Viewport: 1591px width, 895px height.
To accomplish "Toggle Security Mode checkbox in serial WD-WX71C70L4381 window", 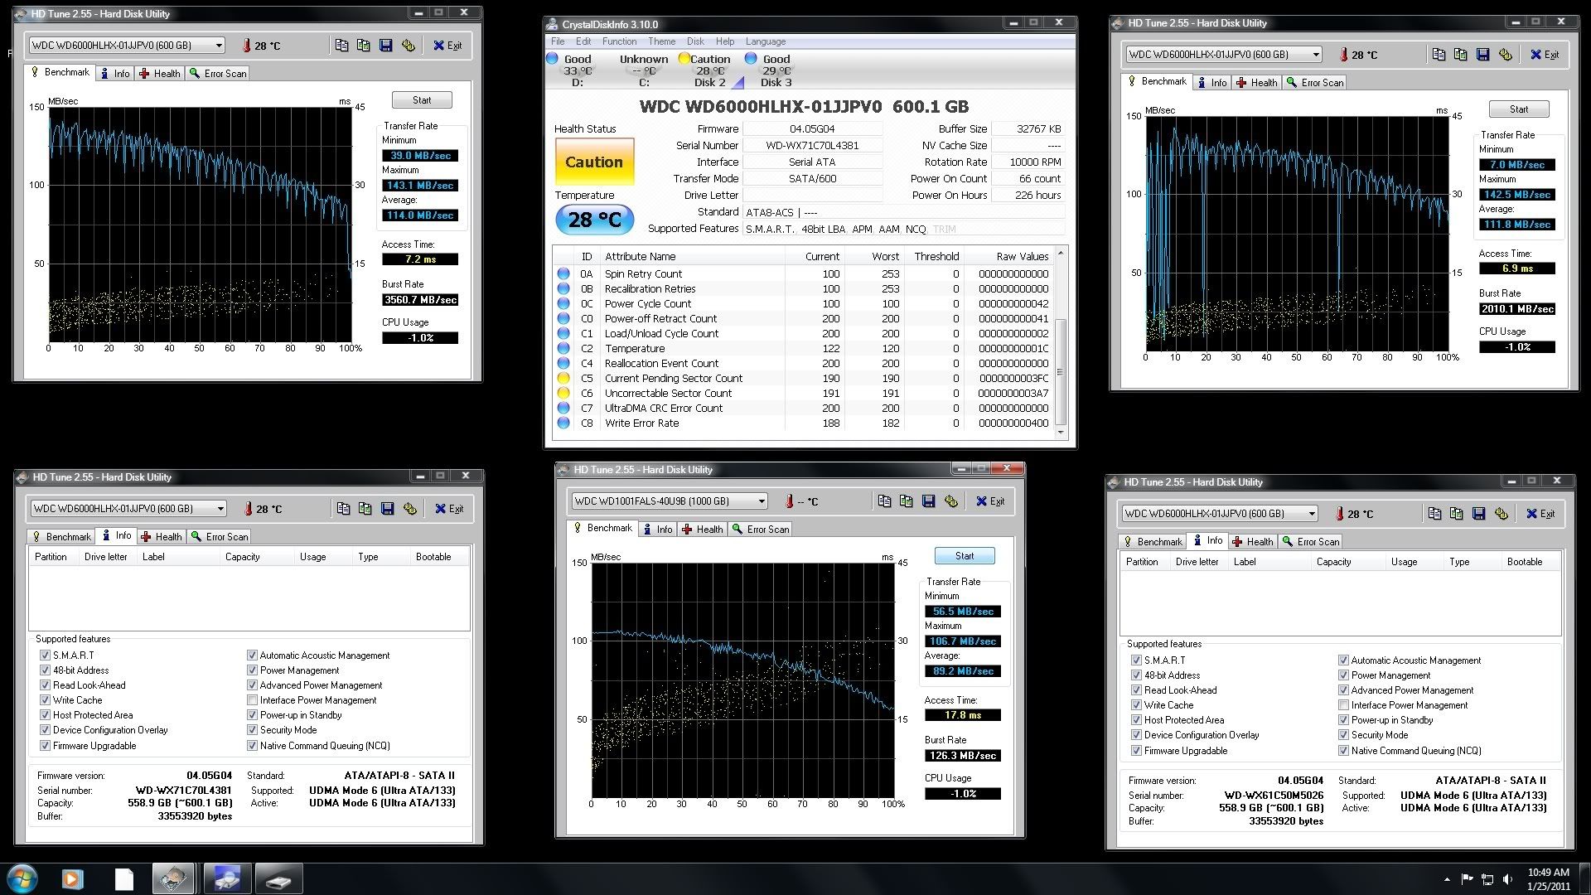I will [x=252, y=730].
